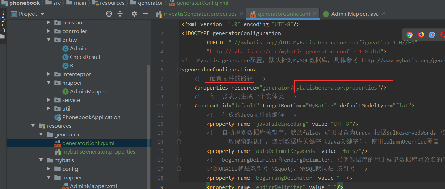Click AdminMapper.xml file icon in tree

pyautogui.click(x=65, y=186)
